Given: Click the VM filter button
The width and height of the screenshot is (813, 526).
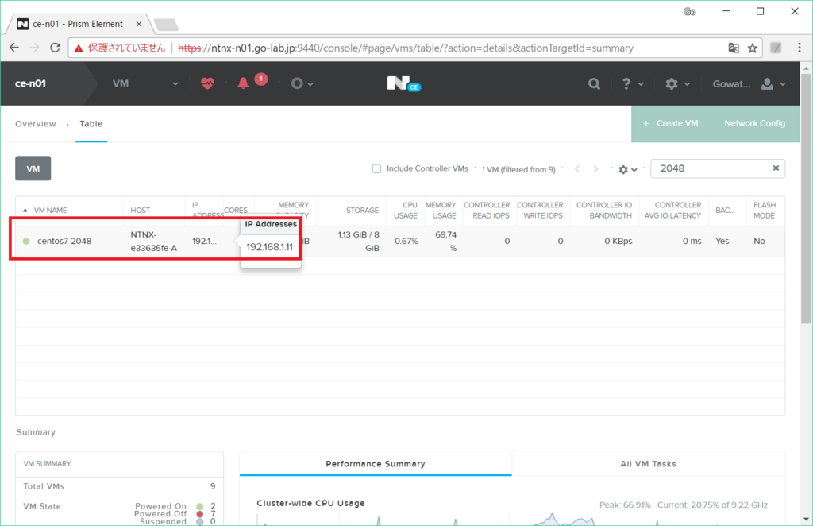Looking at the screenshot, I should (x=33, y=168).
